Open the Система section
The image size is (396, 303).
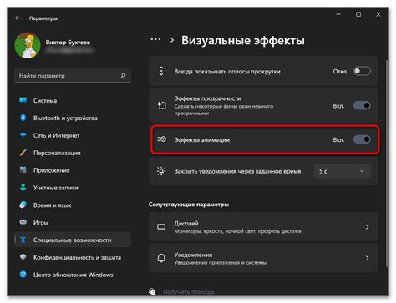pyautogui.click(x=73, y=100)
